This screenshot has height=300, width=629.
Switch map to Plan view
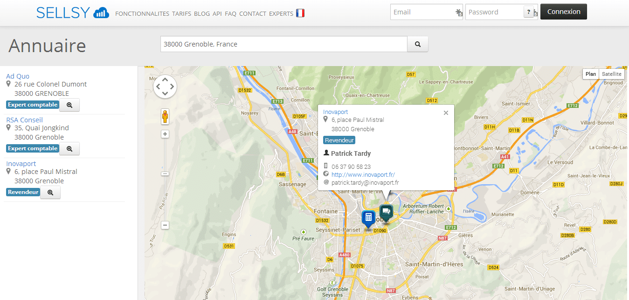pos(591,74)
